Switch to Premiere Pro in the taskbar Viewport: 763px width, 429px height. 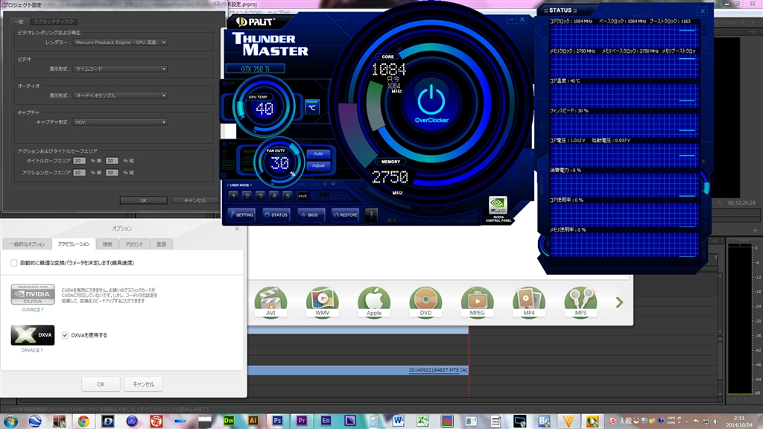pos(302,422)
